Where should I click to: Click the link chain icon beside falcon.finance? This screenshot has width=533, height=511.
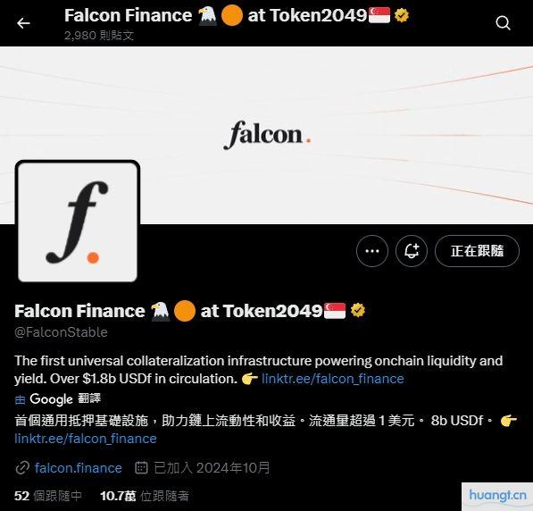22,468
